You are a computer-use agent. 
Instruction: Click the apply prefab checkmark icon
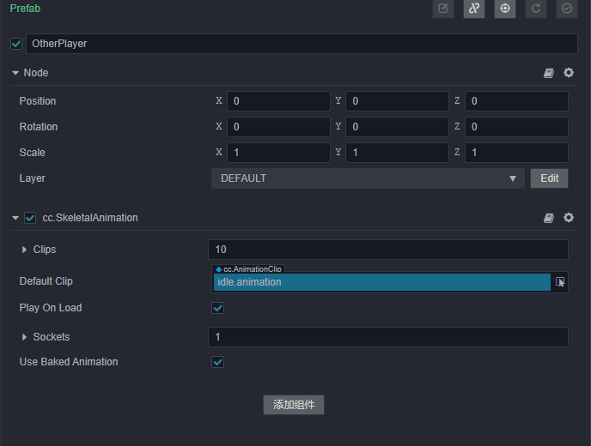[x=567, y=9]
